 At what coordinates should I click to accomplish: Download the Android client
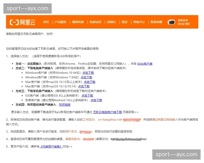(96, 100)
